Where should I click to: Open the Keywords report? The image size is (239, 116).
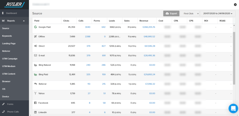pyautogui.click(x=7, y=36)
